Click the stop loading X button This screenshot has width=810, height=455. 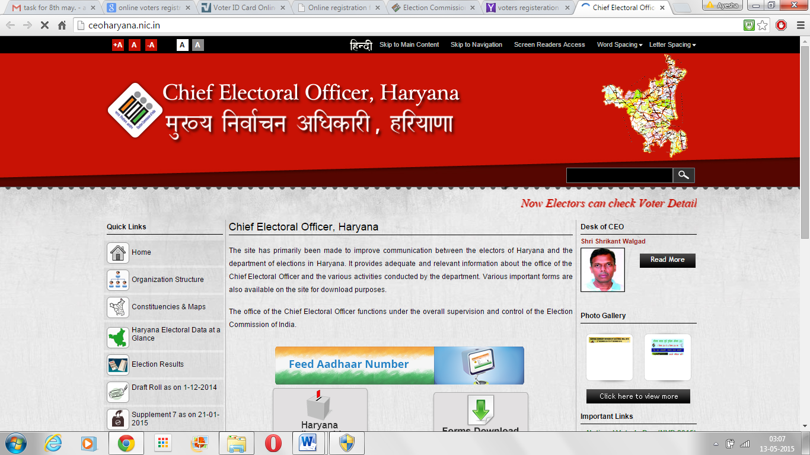click(45, 25)
